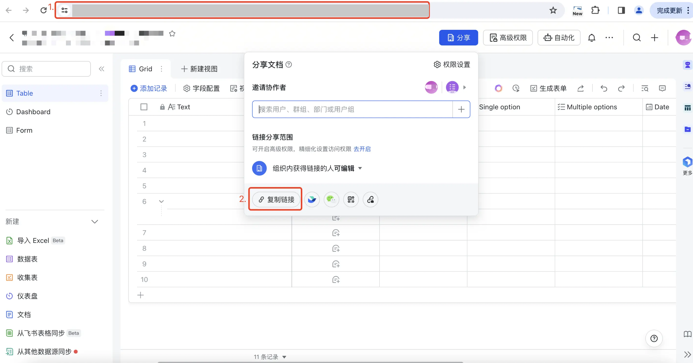Collapse the 新建 section chevron
The width and height of the screenshot is (693, 363).
pyautogui.click(x=95, y=222)
